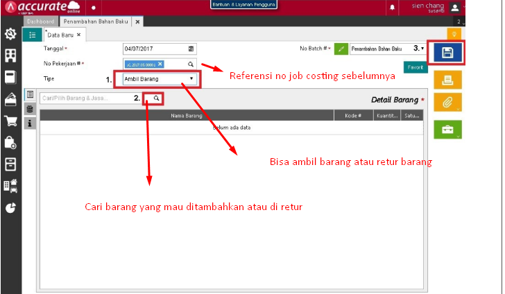Open the sales bag module icon
The height and width of the screenshot is (294, 505).
pos(10,143)
